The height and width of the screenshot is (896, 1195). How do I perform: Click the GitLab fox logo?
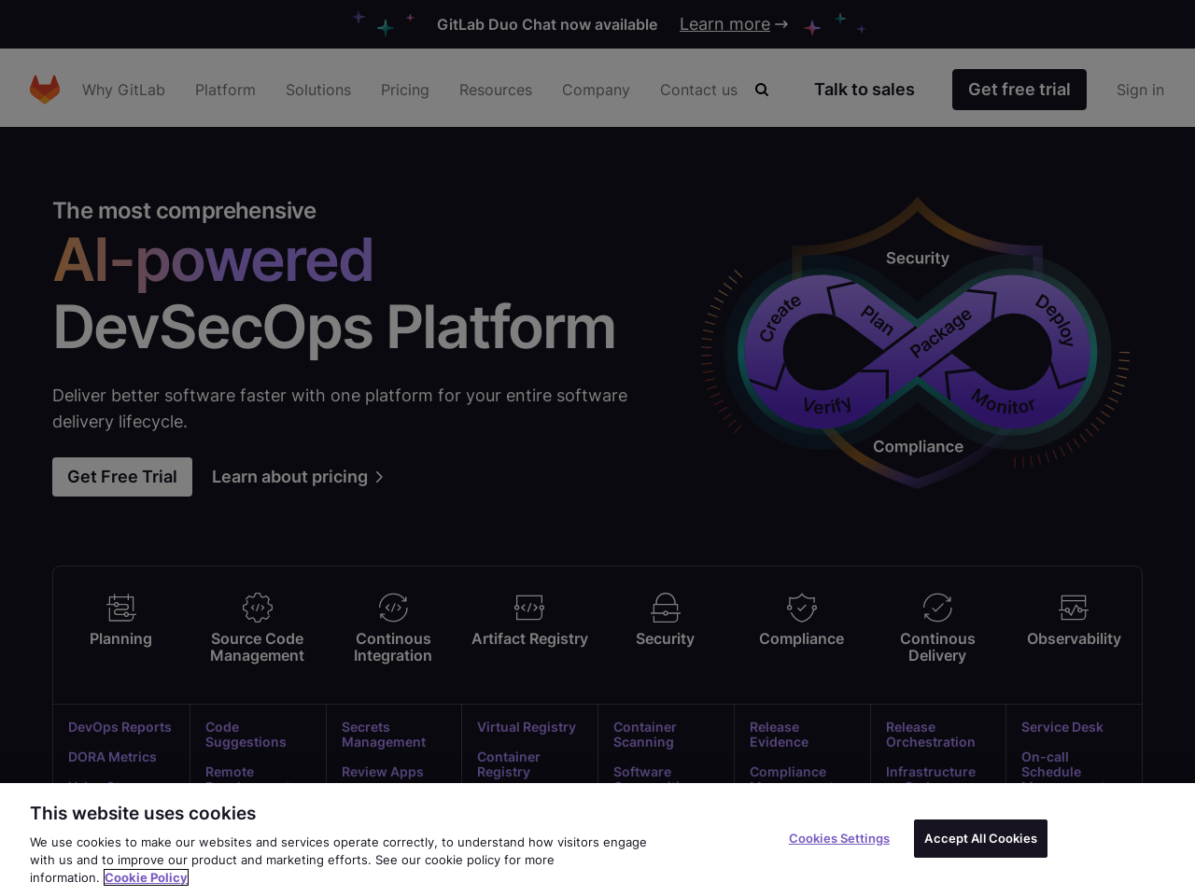tap(45, 90)
